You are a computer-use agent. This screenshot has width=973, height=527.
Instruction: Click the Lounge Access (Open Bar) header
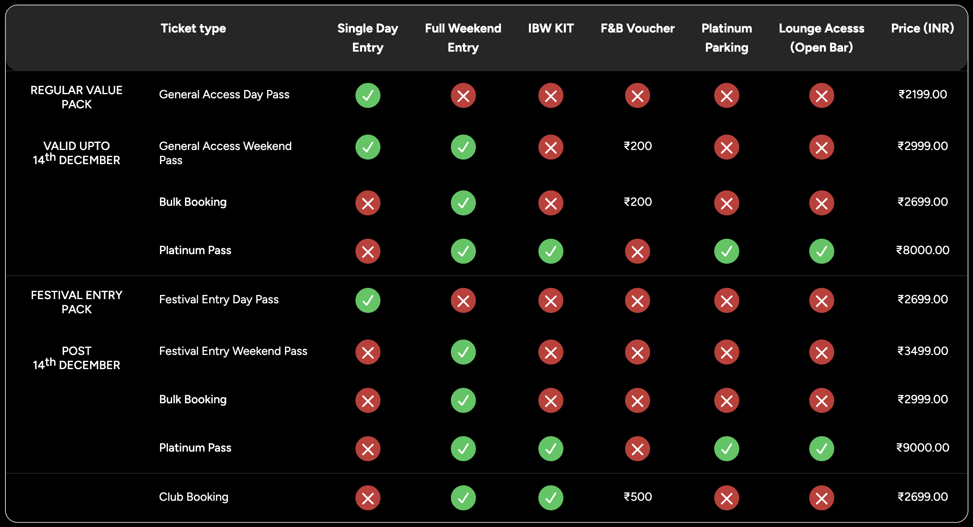coord(821,37)
